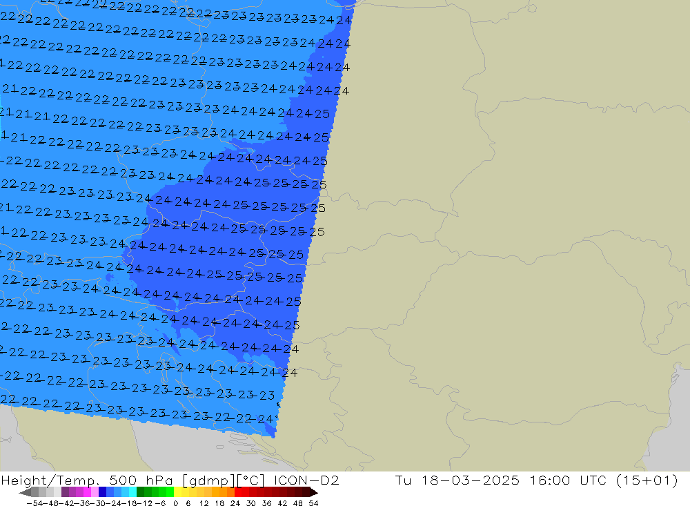Click the '54' maximum legend value
The width and height of the screenshot is (690, 506).
coord(313,503)
